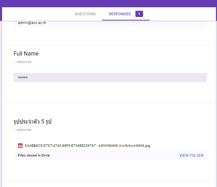Click the red image file icon

click(20, 145)
